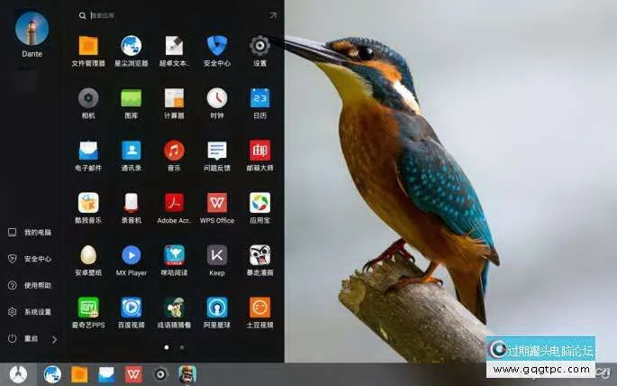Switch to the second app page dot
Screen dimensions: 617x386
(182, 346)
